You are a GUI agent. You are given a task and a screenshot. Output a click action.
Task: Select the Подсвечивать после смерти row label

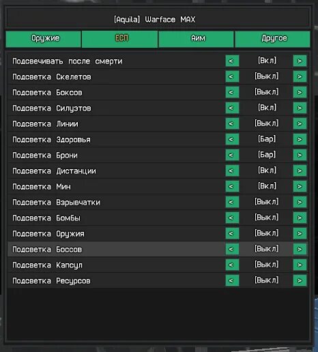pyautogui.click(x=68, y=61)
